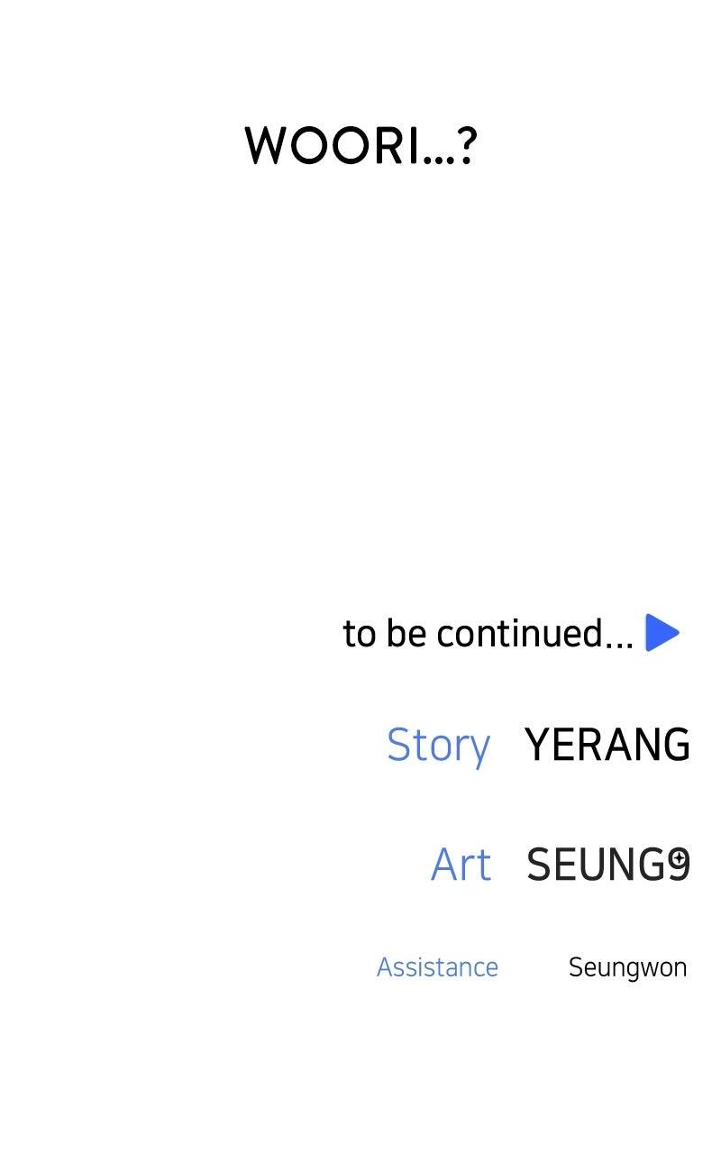Click the word "to" starting the ending line
Image resolution: width=721 pixels, height=1154 pixels.
tap(358, 634)
